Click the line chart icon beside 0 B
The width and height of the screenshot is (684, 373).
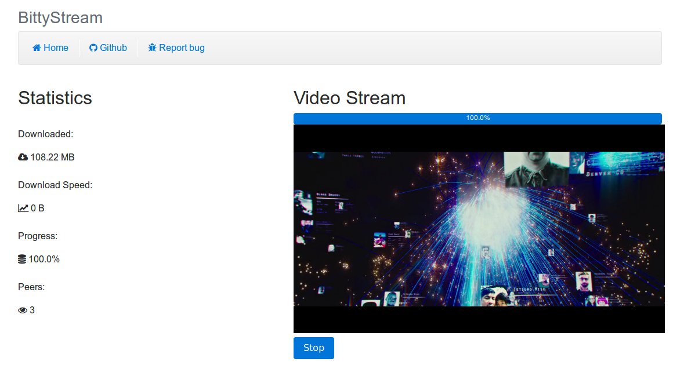[x=23, y=209]
